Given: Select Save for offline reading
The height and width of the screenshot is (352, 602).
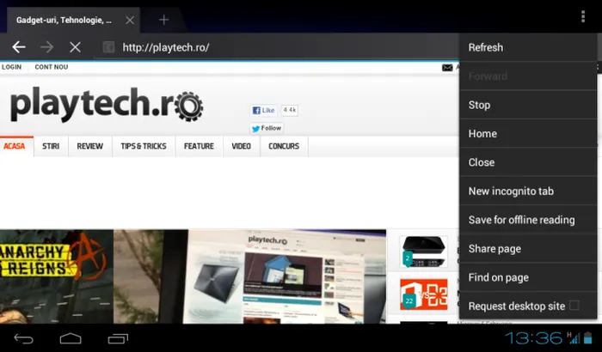Looking at the screenshot, I should coord(528,220).
